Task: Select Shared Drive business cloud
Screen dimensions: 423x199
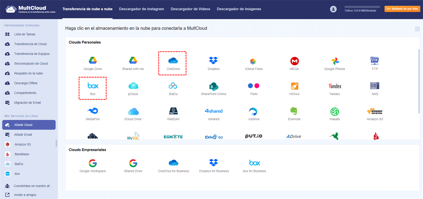Action: point(133,166)
